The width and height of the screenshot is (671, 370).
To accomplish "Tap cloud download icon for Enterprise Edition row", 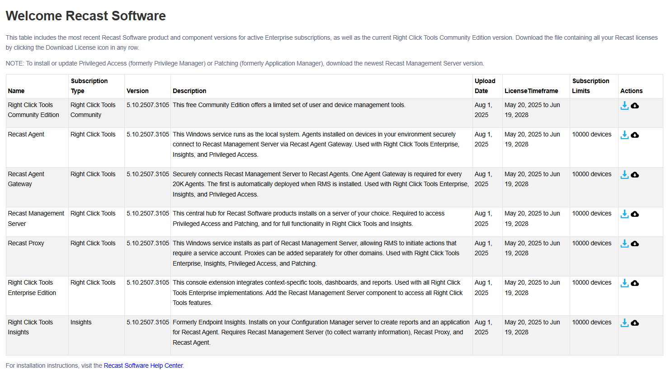I will point(635,283).
